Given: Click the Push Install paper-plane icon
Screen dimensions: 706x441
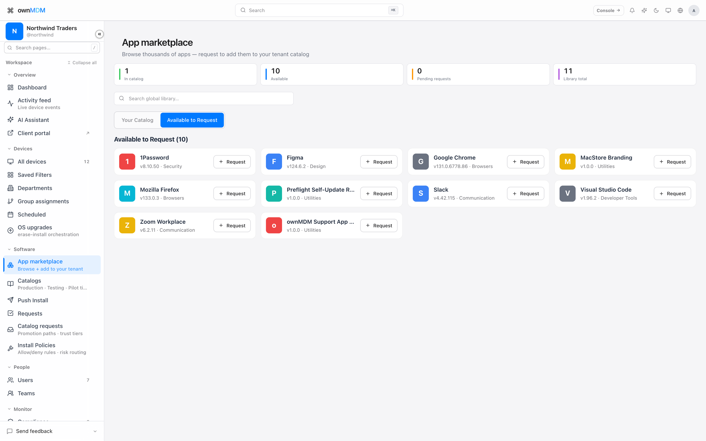Looking at the screenshot, I should (10, 300).
